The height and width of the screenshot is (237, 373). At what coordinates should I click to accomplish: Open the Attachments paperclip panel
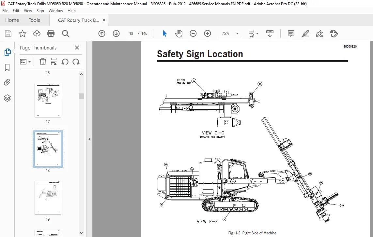pos(7,82)
